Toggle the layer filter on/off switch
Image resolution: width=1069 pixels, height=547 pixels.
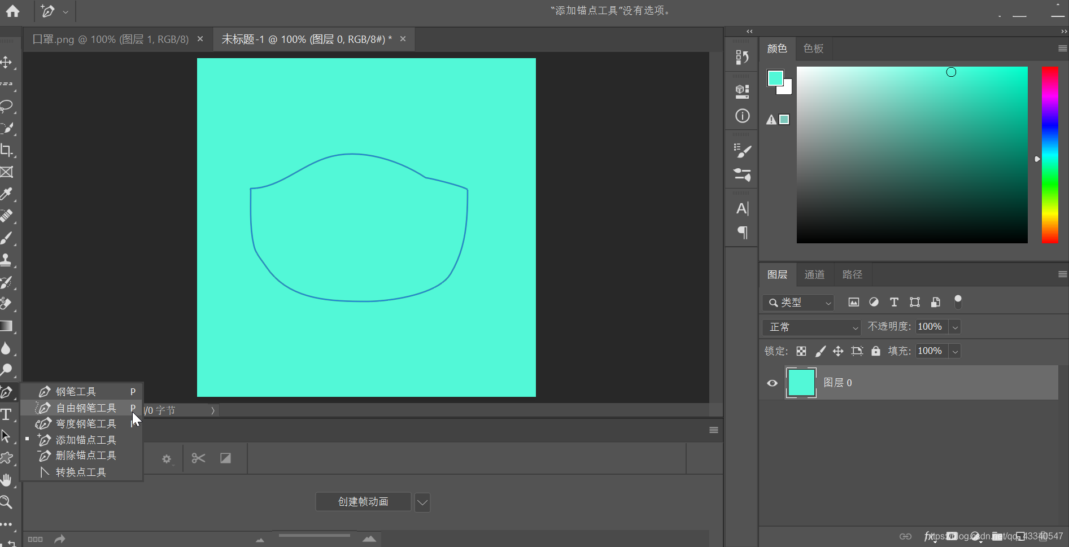(958, 302)
